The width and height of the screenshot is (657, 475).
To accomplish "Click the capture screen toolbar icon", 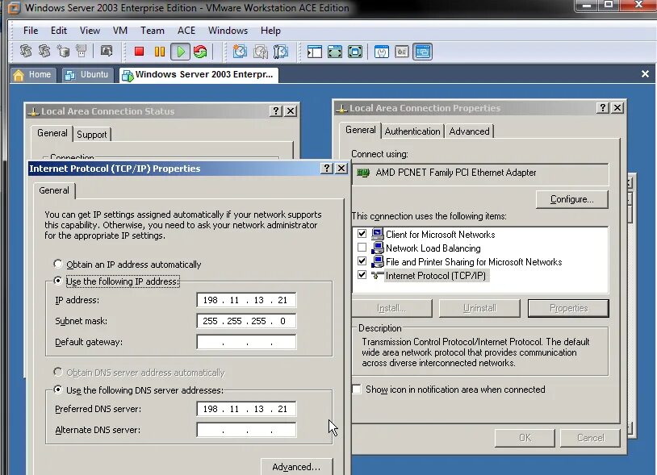I will 107,52.
